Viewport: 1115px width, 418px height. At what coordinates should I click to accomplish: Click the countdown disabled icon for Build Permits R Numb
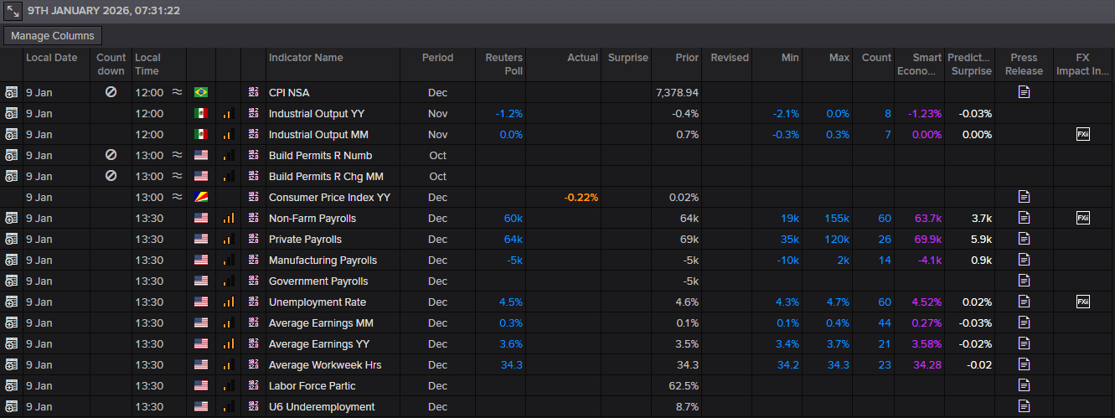coord(111,155)
